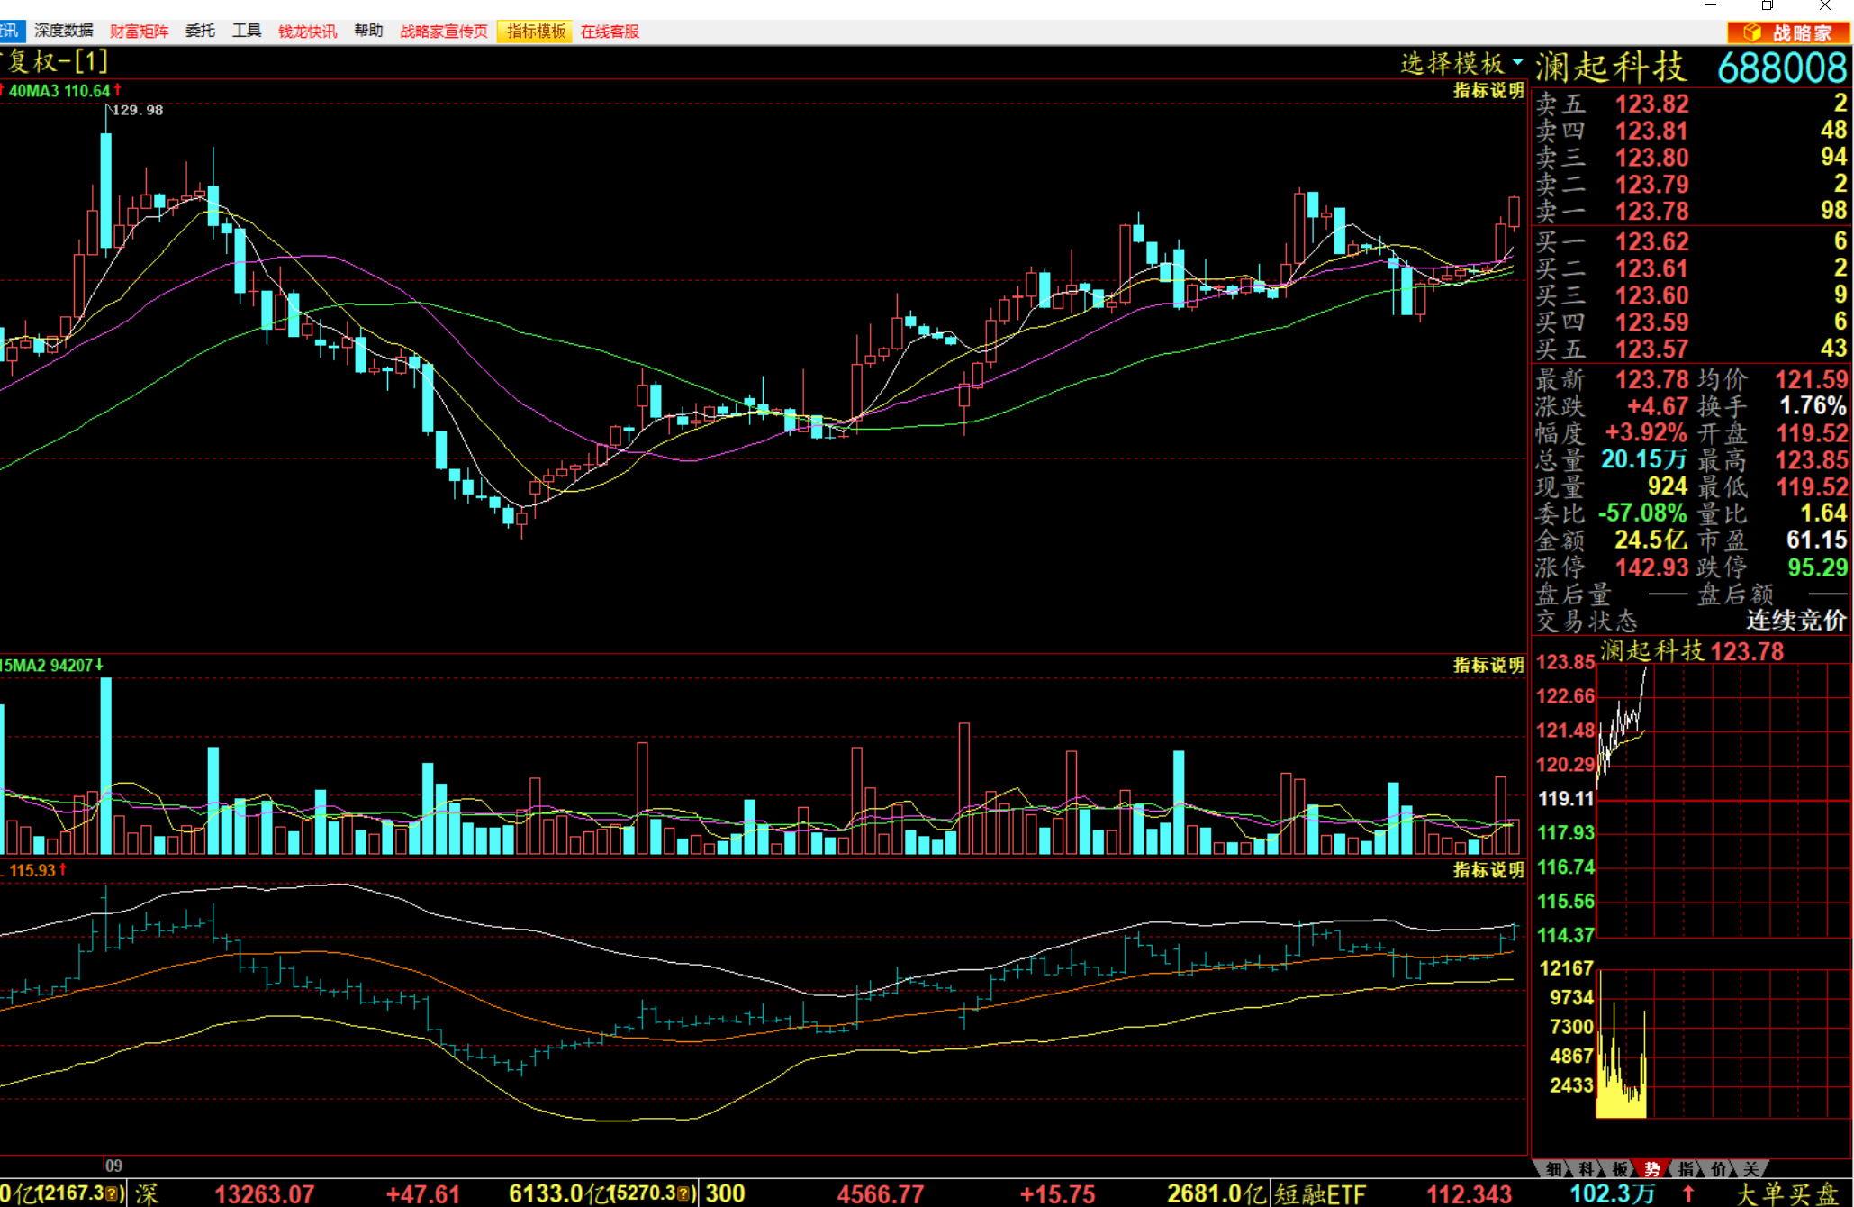
Task: Click the 委比 value -57.08%
Action: click(1642, 513)
